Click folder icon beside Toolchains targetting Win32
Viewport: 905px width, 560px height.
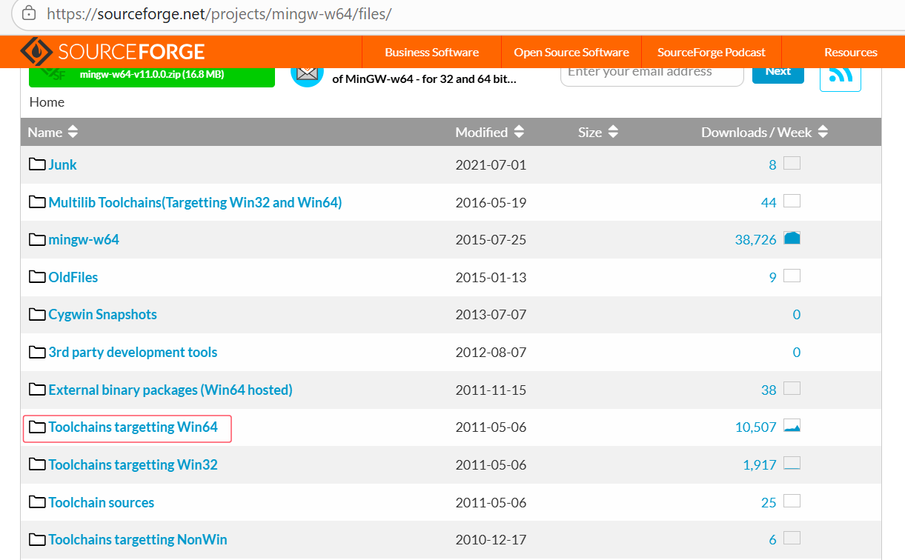click(x=37, y=464)
